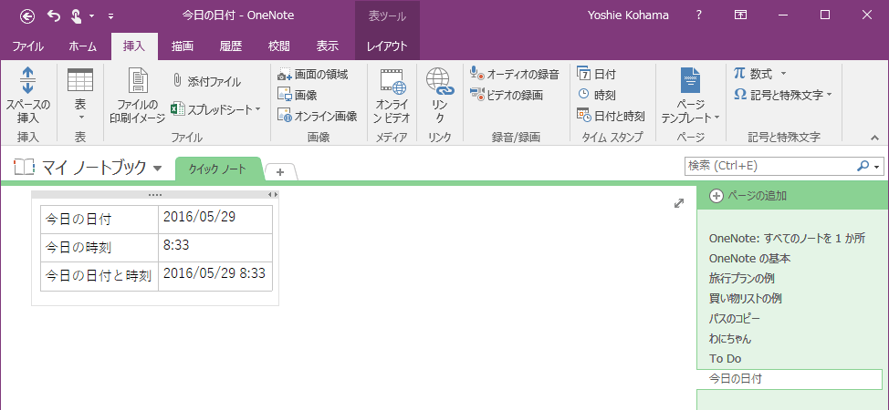
Task: Toggle Touch/Mouse mode icon
Action: 76,15
